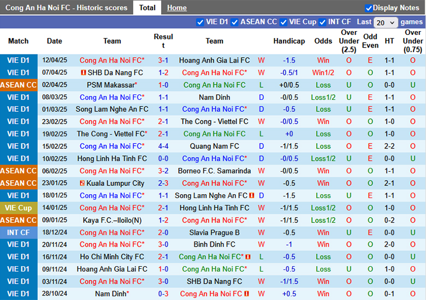Click Kaya F.C.–Iloilo(N) team name
Viewport: 426px width, 300px height.
(x=112, y=220)
